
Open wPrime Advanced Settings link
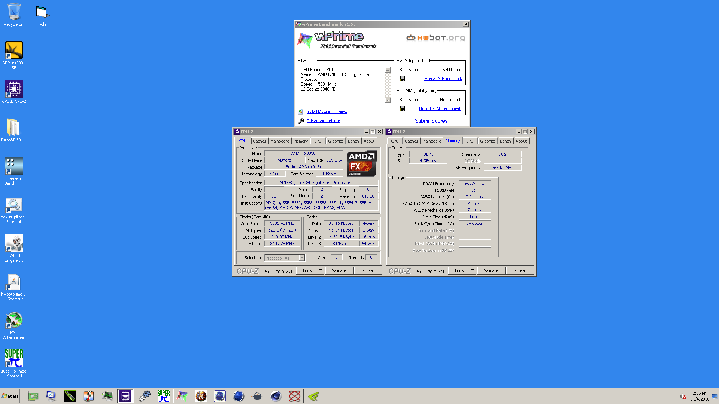coord(324,120)
